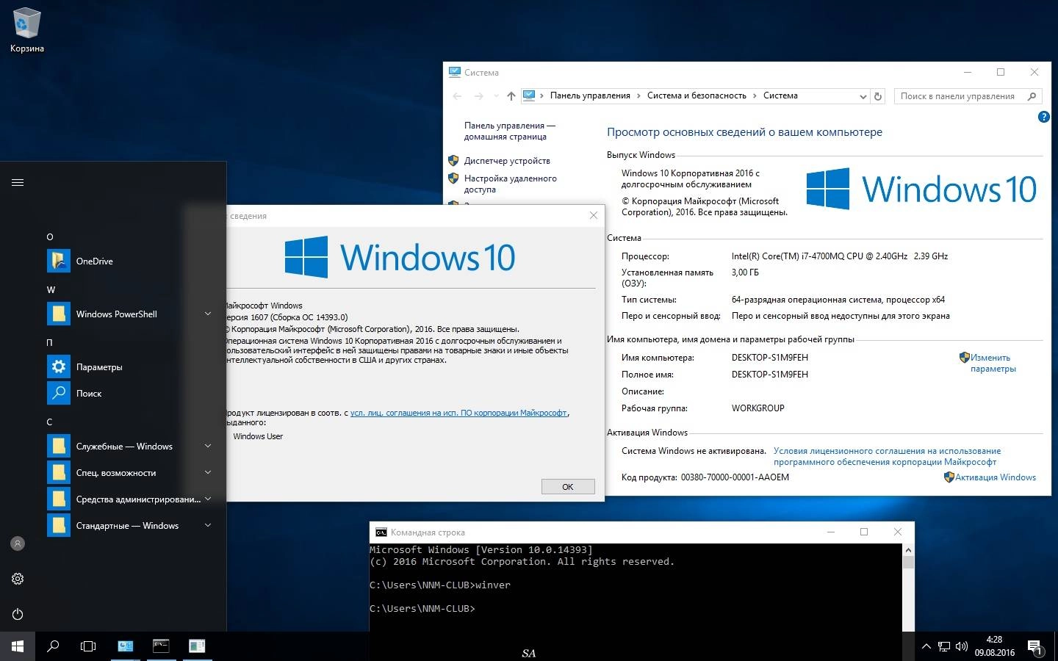The image size is (1058, 661).
Task: Open the Settings gear at Start menu bottom
Action: click(x=18, y=579)
